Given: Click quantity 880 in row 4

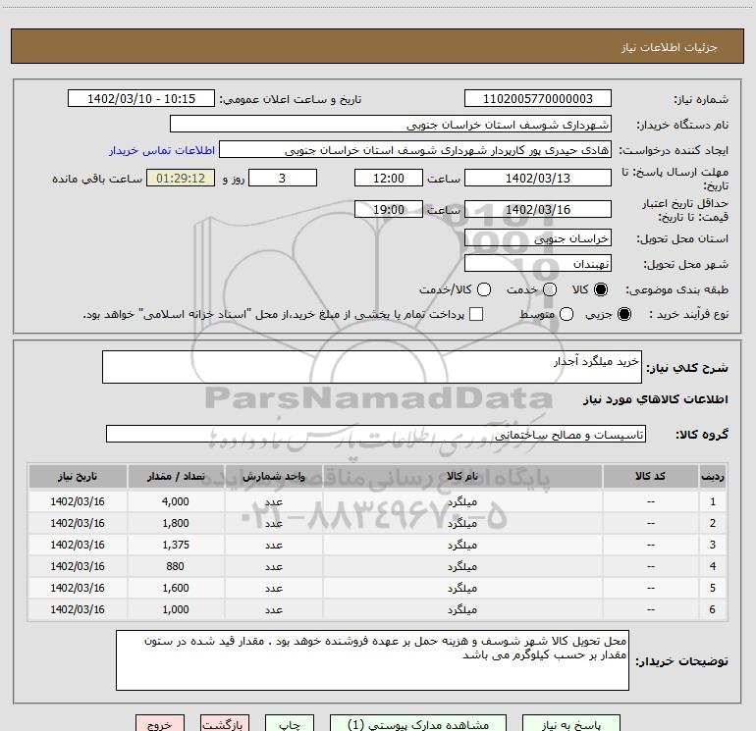Looking at the screenshot, I should [176, 567].
